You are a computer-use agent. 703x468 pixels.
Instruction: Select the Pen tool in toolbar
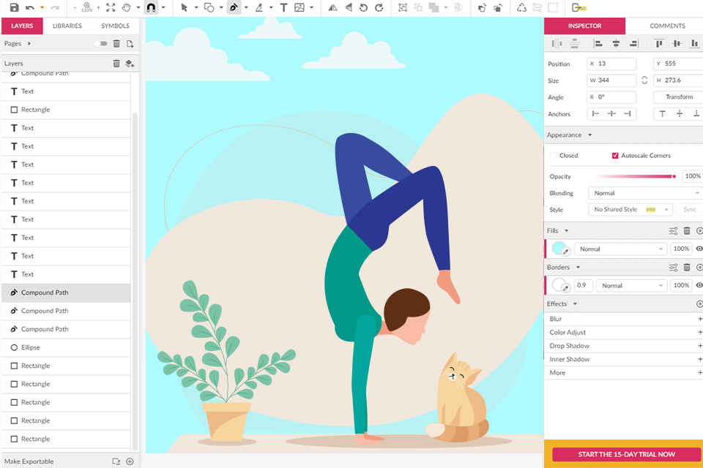pos(234,7)
